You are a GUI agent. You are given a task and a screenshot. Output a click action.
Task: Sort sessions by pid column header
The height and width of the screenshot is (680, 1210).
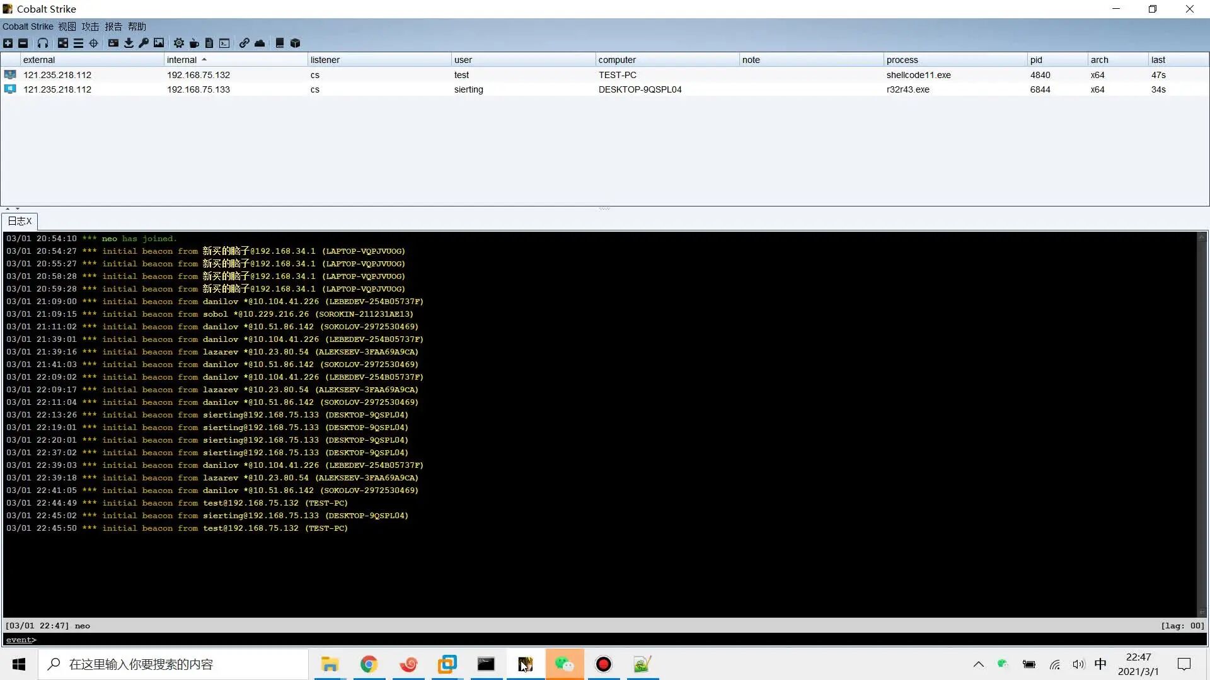pyautogui.click(x=1057, y=60)
